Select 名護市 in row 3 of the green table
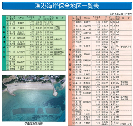The height and width of the screenshot is (126, 133). (x=21, y=28)
